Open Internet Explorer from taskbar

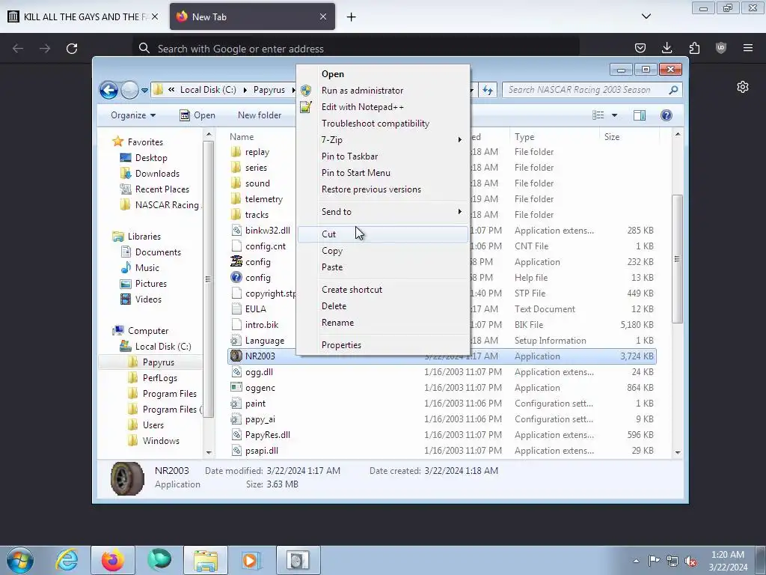(67, 560)
